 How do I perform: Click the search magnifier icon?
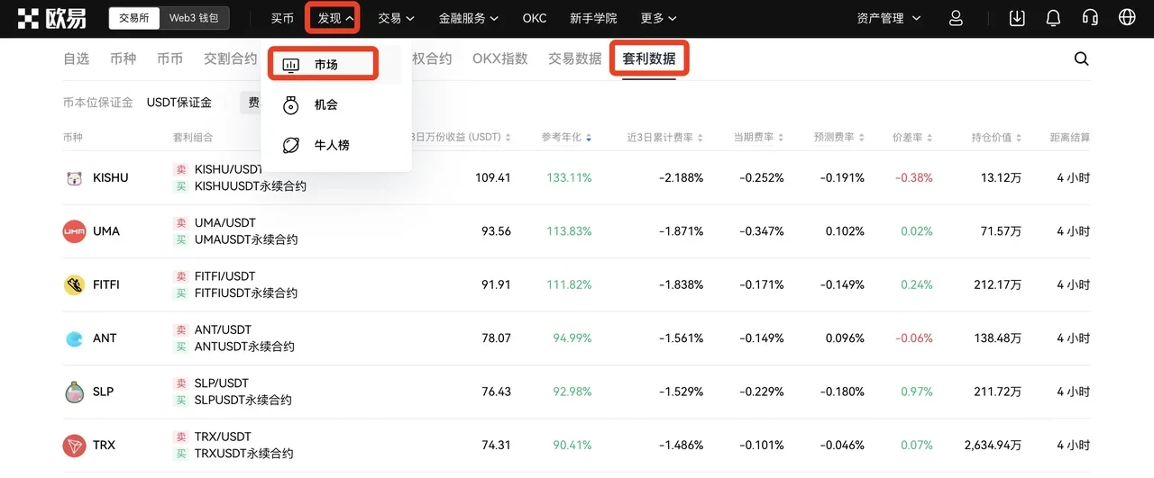point(1081,59)
